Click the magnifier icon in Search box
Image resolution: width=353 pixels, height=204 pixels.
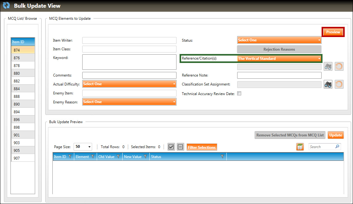pyautogui.click(x=337, y=147)
